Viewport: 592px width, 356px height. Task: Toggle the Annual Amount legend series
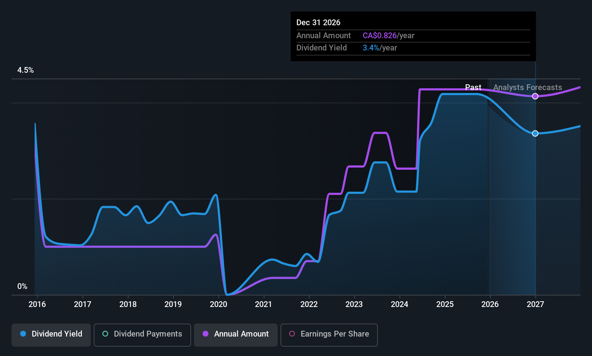coord(236,334)
